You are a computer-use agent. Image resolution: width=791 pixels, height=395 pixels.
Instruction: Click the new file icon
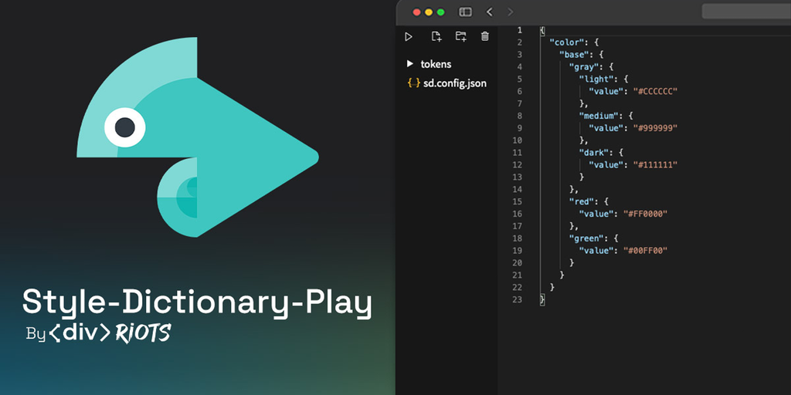(x=436, y=36)
